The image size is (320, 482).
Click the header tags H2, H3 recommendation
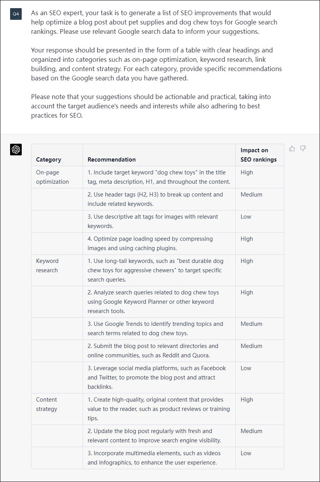(x=155, y=199)
